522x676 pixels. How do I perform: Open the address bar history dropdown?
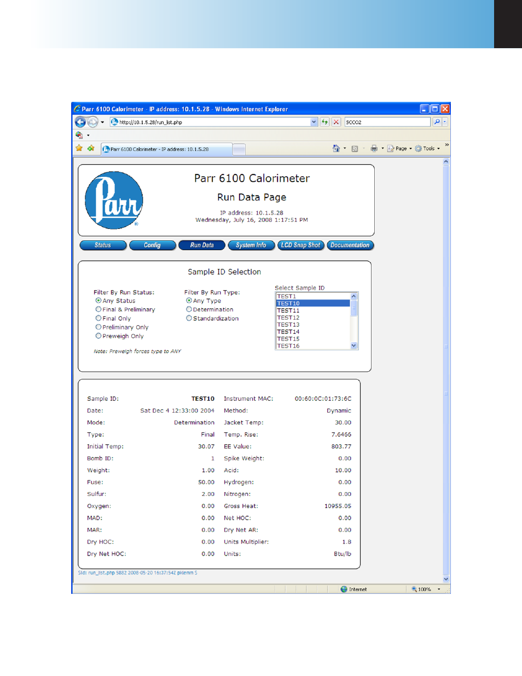pos(314,122)
